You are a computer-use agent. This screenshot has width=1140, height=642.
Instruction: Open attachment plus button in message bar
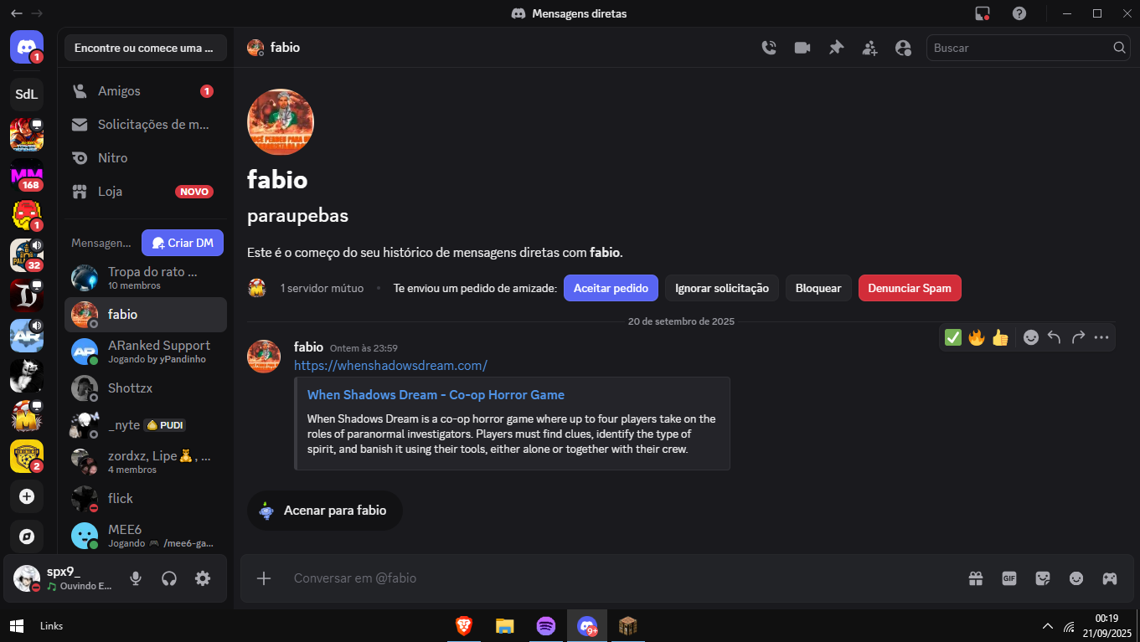point(264,578)
